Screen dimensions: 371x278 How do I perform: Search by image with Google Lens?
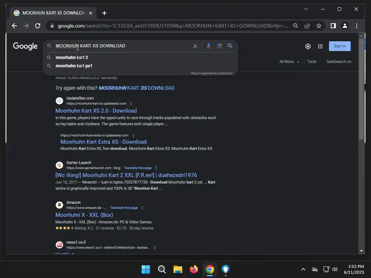coord(219,46)
